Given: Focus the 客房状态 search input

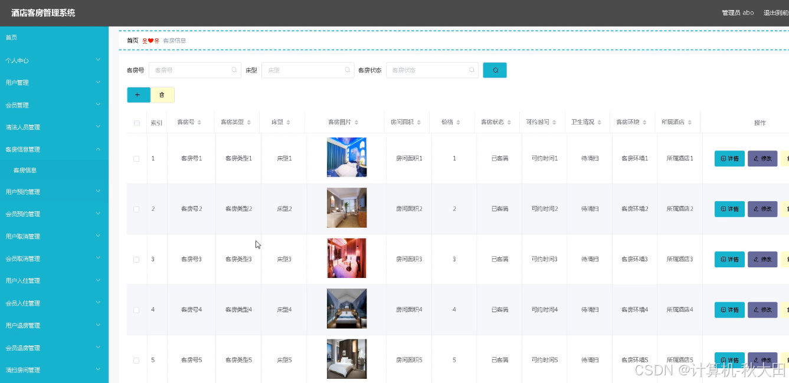Looking at the screenshot, I should coord(433,70).
